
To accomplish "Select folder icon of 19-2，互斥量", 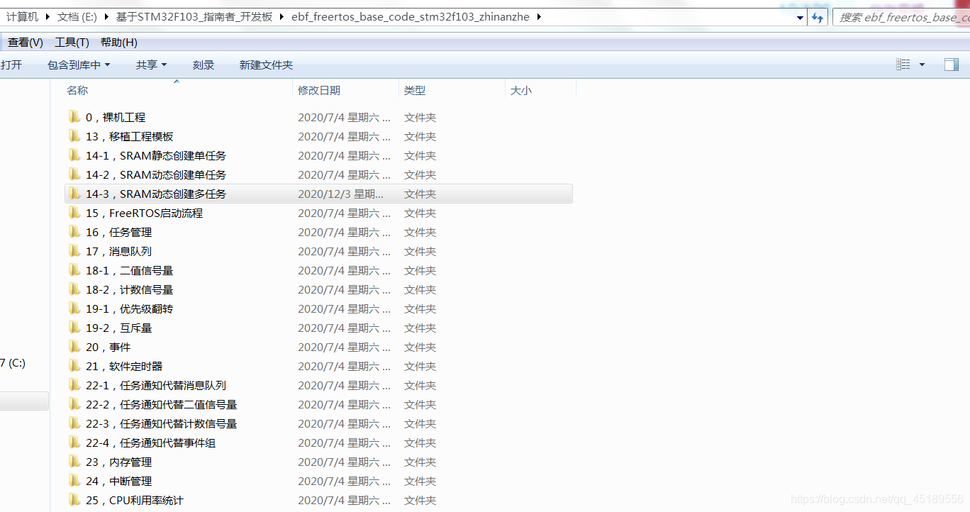I will point(74,328).
